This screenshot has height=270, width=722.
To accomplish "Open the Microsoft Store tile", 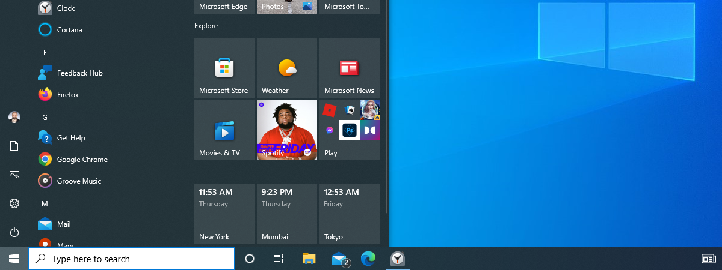I will pos(224,68).
